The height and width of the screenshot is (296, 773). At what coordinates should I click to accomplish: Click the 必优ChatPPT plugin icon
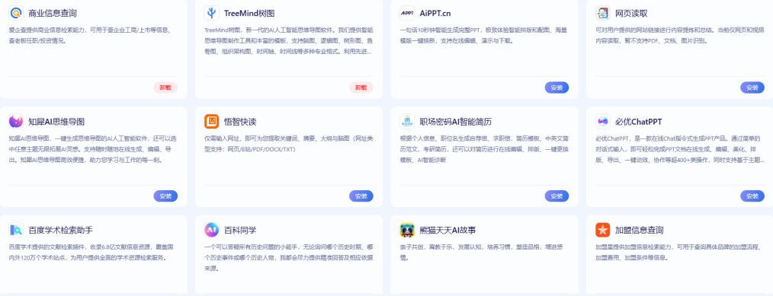pos(603,122)
